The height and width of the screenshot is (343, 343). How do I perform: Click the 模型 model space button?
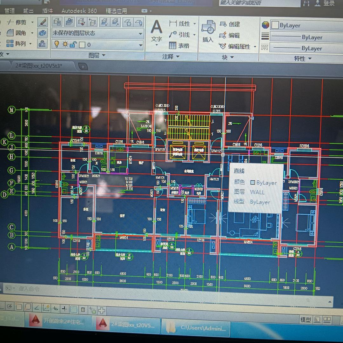[306, 319]
